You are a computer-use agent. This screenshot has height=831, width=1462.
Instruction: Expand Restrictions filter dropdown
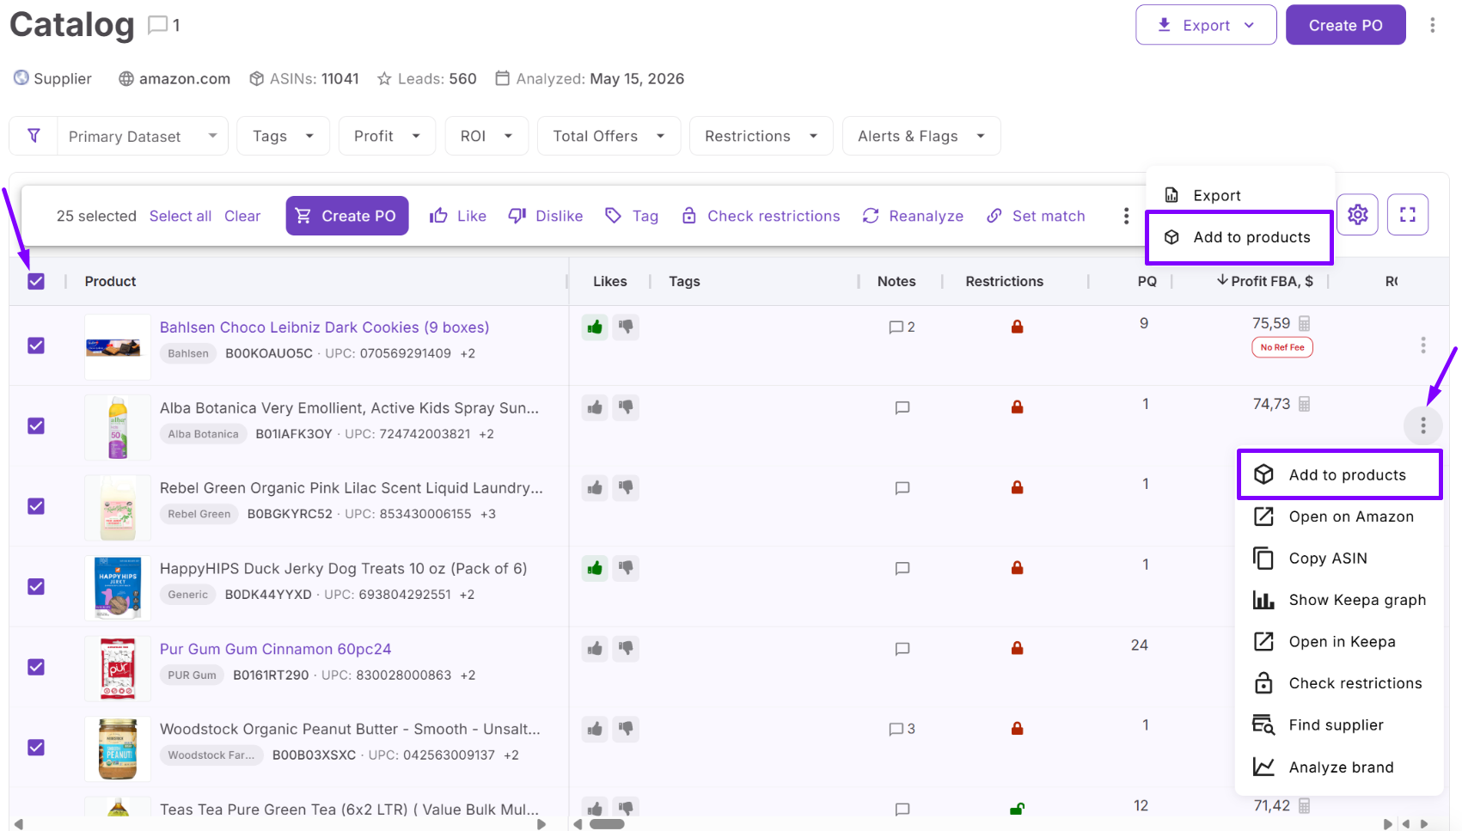coord(761,136)
